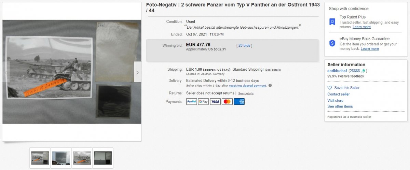Click the Mastercard payment icon
Screen dimensions: 410x170
[227, 101]
